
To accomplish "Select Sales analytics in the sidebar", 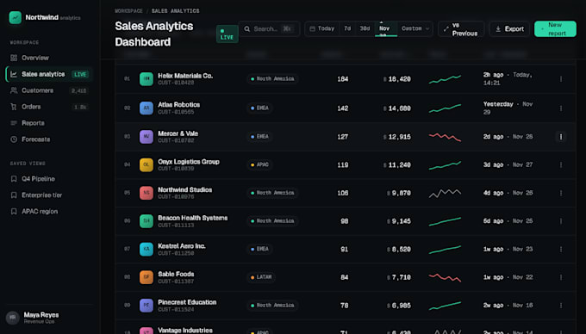I will [49, 74].
